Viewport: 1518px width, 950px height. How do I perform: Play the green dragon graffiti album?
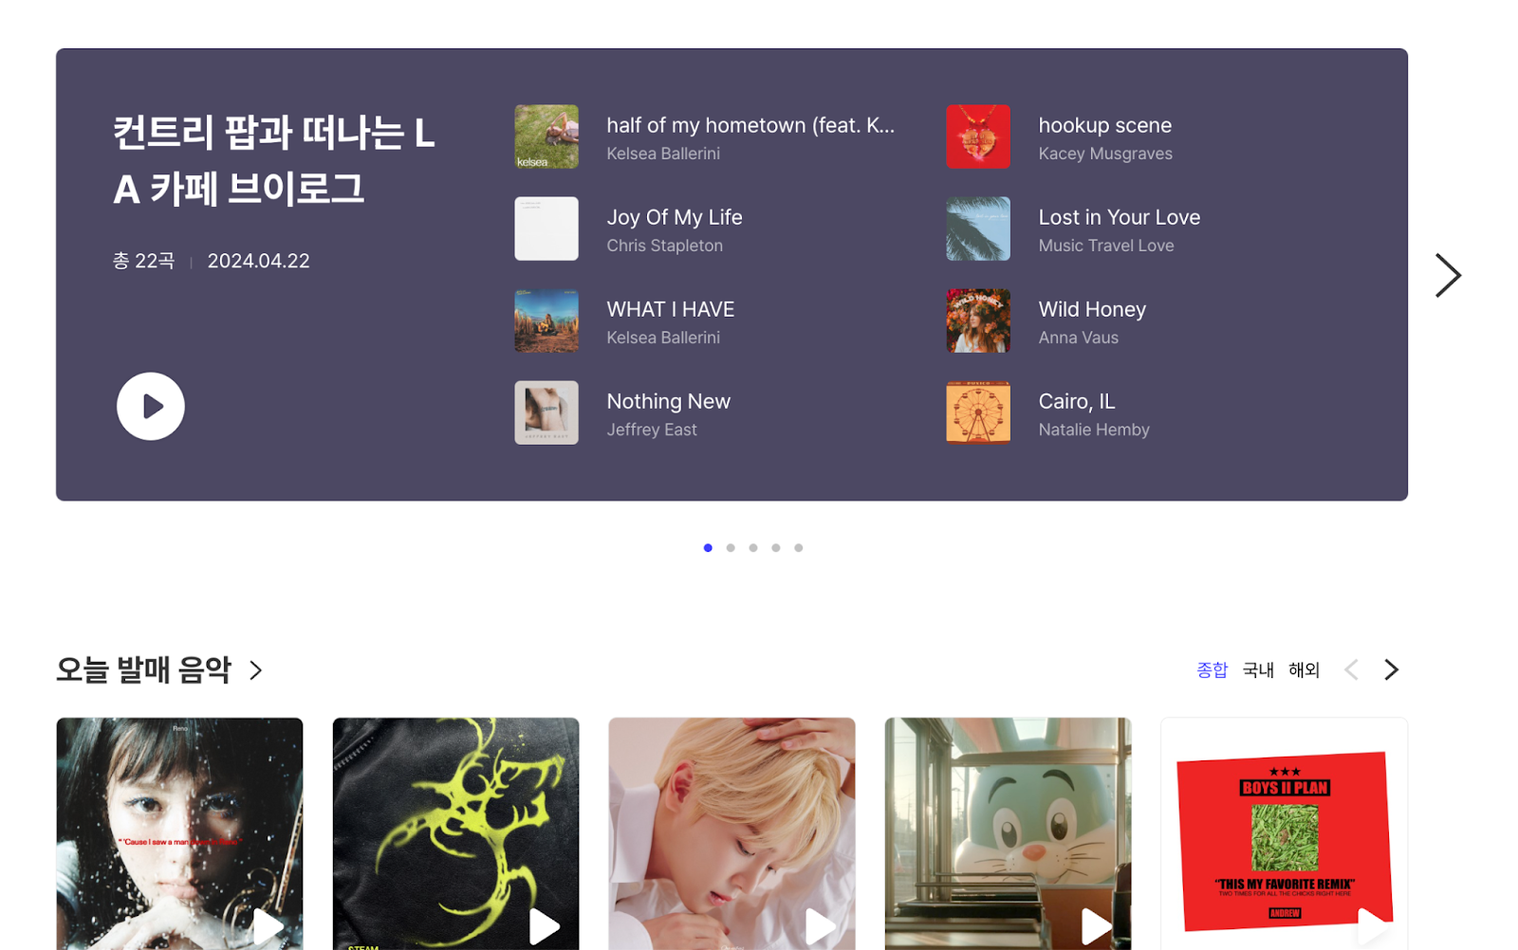coord(544,924)
